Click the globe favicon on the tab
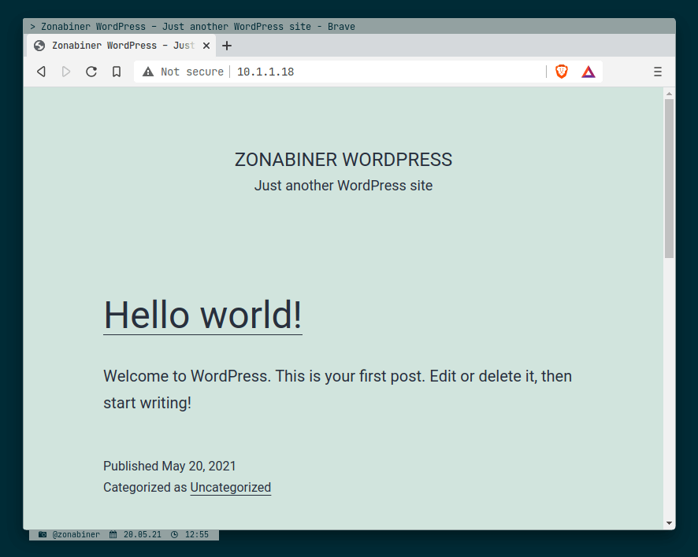The width and height of the screenshot is (698, 557). (39, 45)
